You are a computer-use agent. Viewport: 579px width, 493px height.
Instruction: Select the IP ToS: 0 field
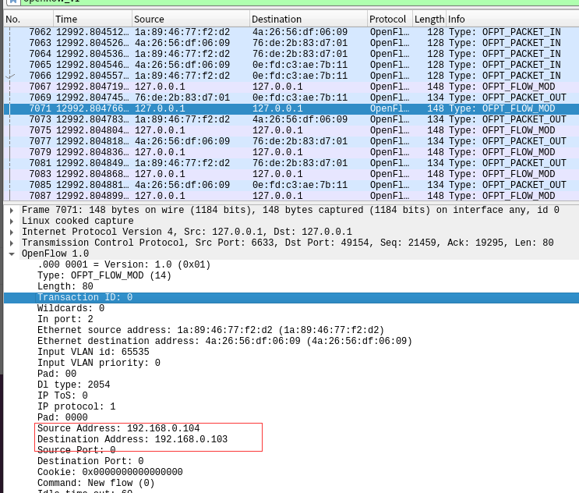(62, 395)
